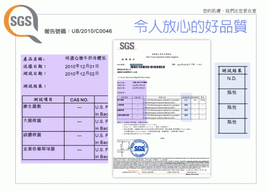Click the slogan 您的肌膚．我們比您更在意
This screenshot has height=191, width=268.
[x=230, y=11]
